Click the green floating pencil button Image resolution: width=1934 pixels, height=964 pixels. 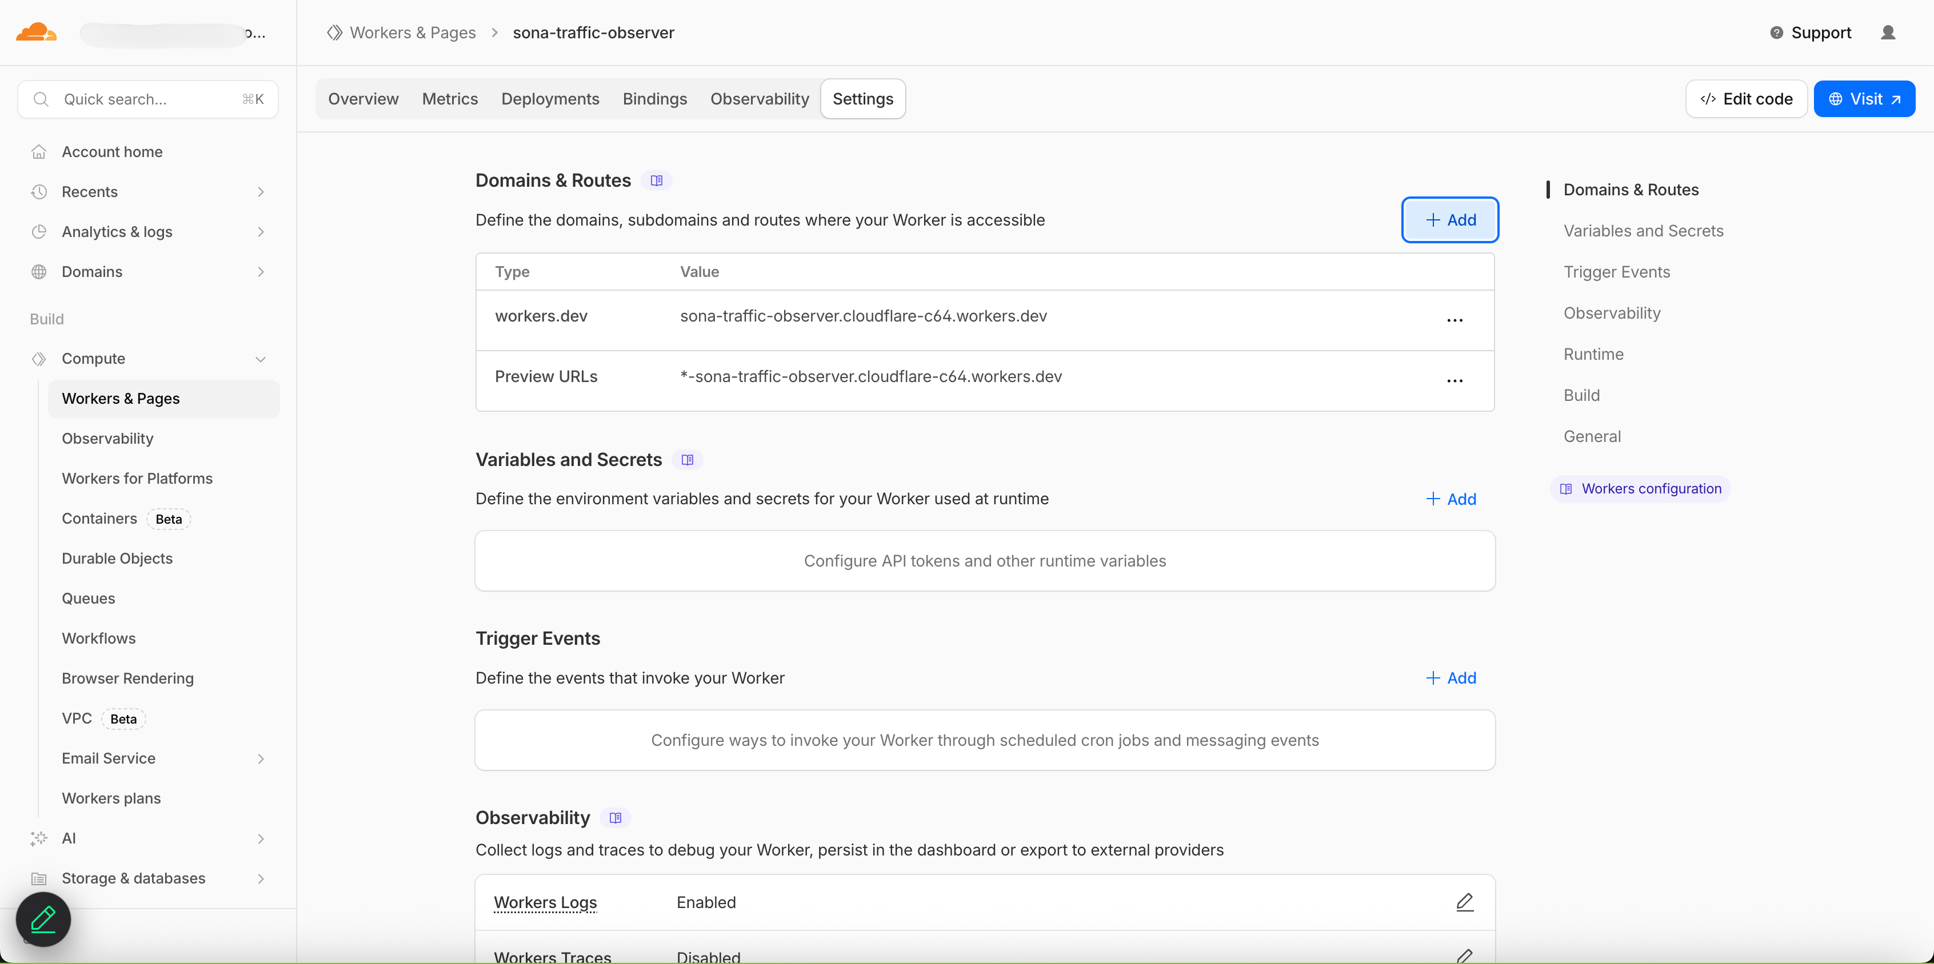43,918
